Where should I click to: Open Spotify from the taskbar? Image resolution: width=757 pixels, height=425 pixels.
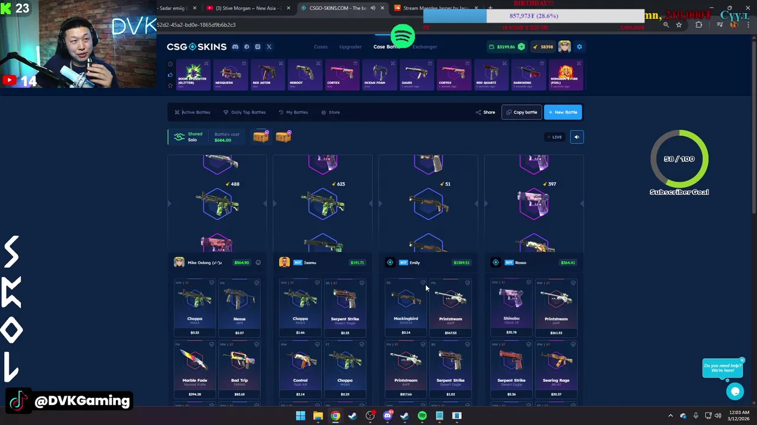tap(422, 416)
